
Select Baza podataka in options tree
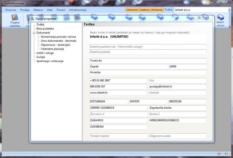coord(45,28)
